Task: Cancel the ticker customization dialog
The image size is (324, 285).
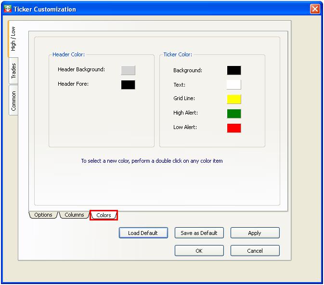Action: [x=255, y=251]
